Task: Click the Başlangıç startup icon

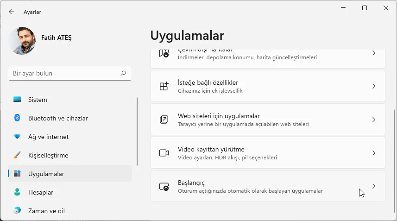Action: click(x=164, y=186)
